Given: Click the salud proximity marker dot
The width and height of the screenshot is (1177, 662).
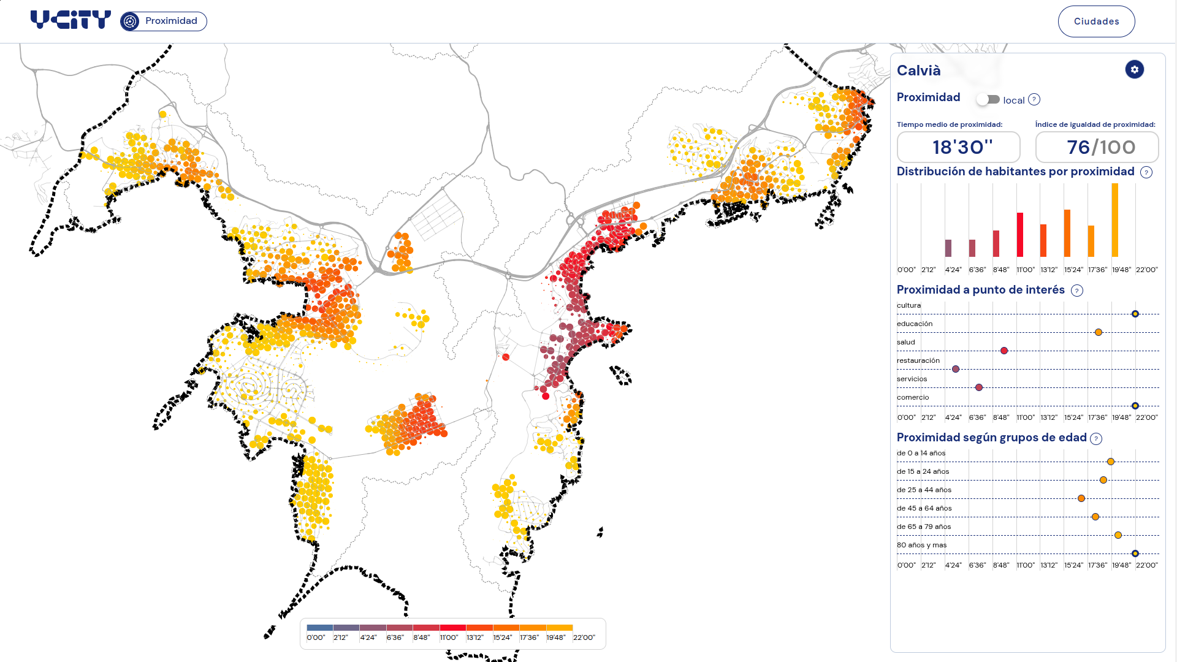Looking at the screenshot, I should pyautogui.click(x=1004, y=351).
